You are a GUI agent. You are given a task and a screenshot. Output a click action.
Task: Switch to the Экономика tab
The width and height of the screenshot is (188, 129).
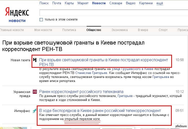(x=119, y=30)
